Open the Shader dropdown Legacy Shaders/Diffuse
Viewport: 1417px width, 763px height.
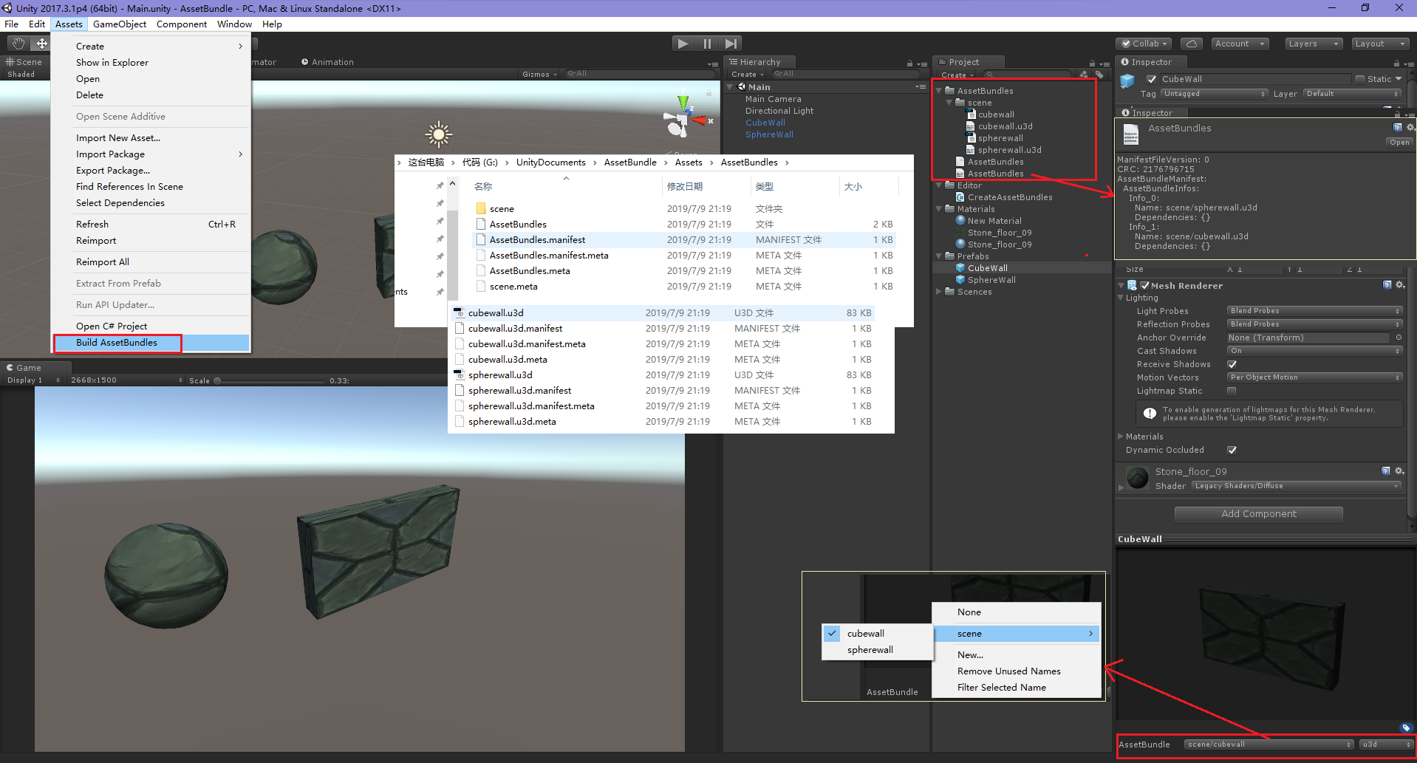pos(1296,486)
